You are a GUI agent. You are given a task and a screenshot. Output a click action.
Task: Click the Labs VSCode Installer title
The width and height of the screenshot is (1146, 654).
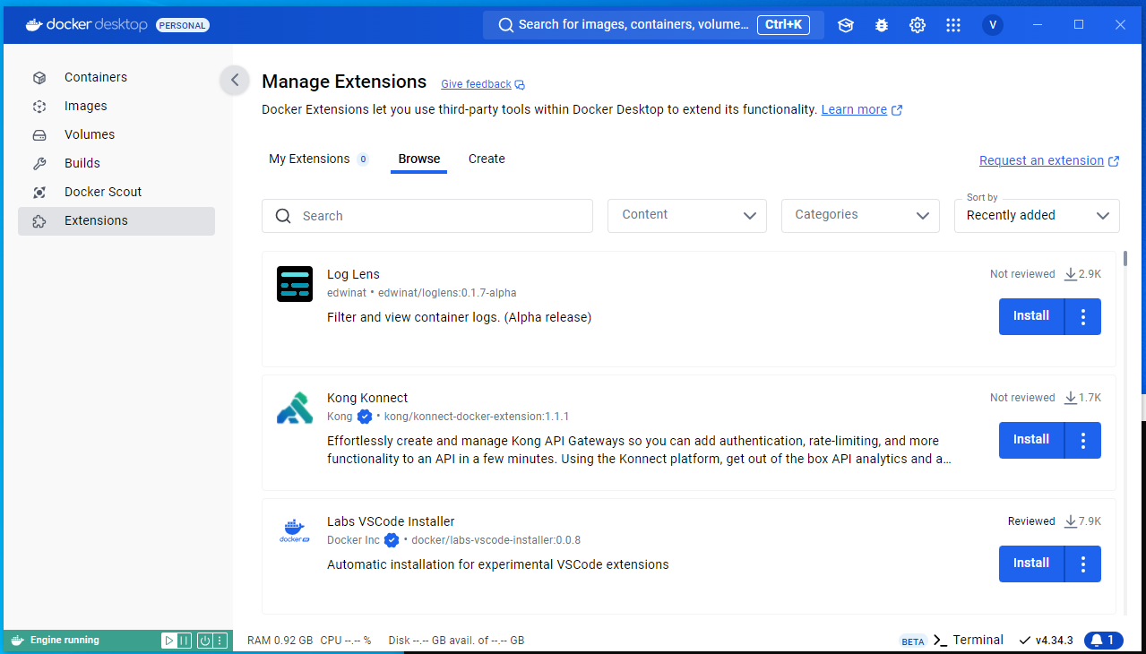click(391, 521)
